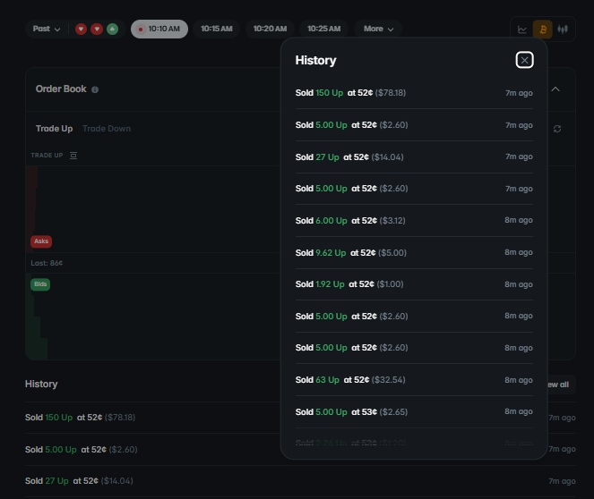This screenshot has width=594, height=499.
Task: Open the More times dropdown
Action: (x=378, y=30)
